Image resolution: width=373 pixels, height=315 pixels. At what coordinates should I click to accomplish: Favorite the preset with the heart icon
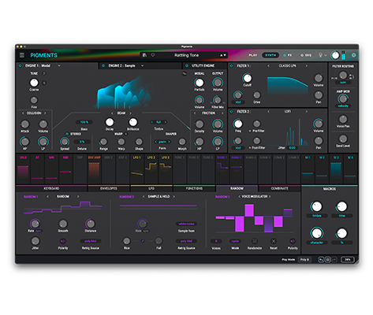click(x=153, y=55)
